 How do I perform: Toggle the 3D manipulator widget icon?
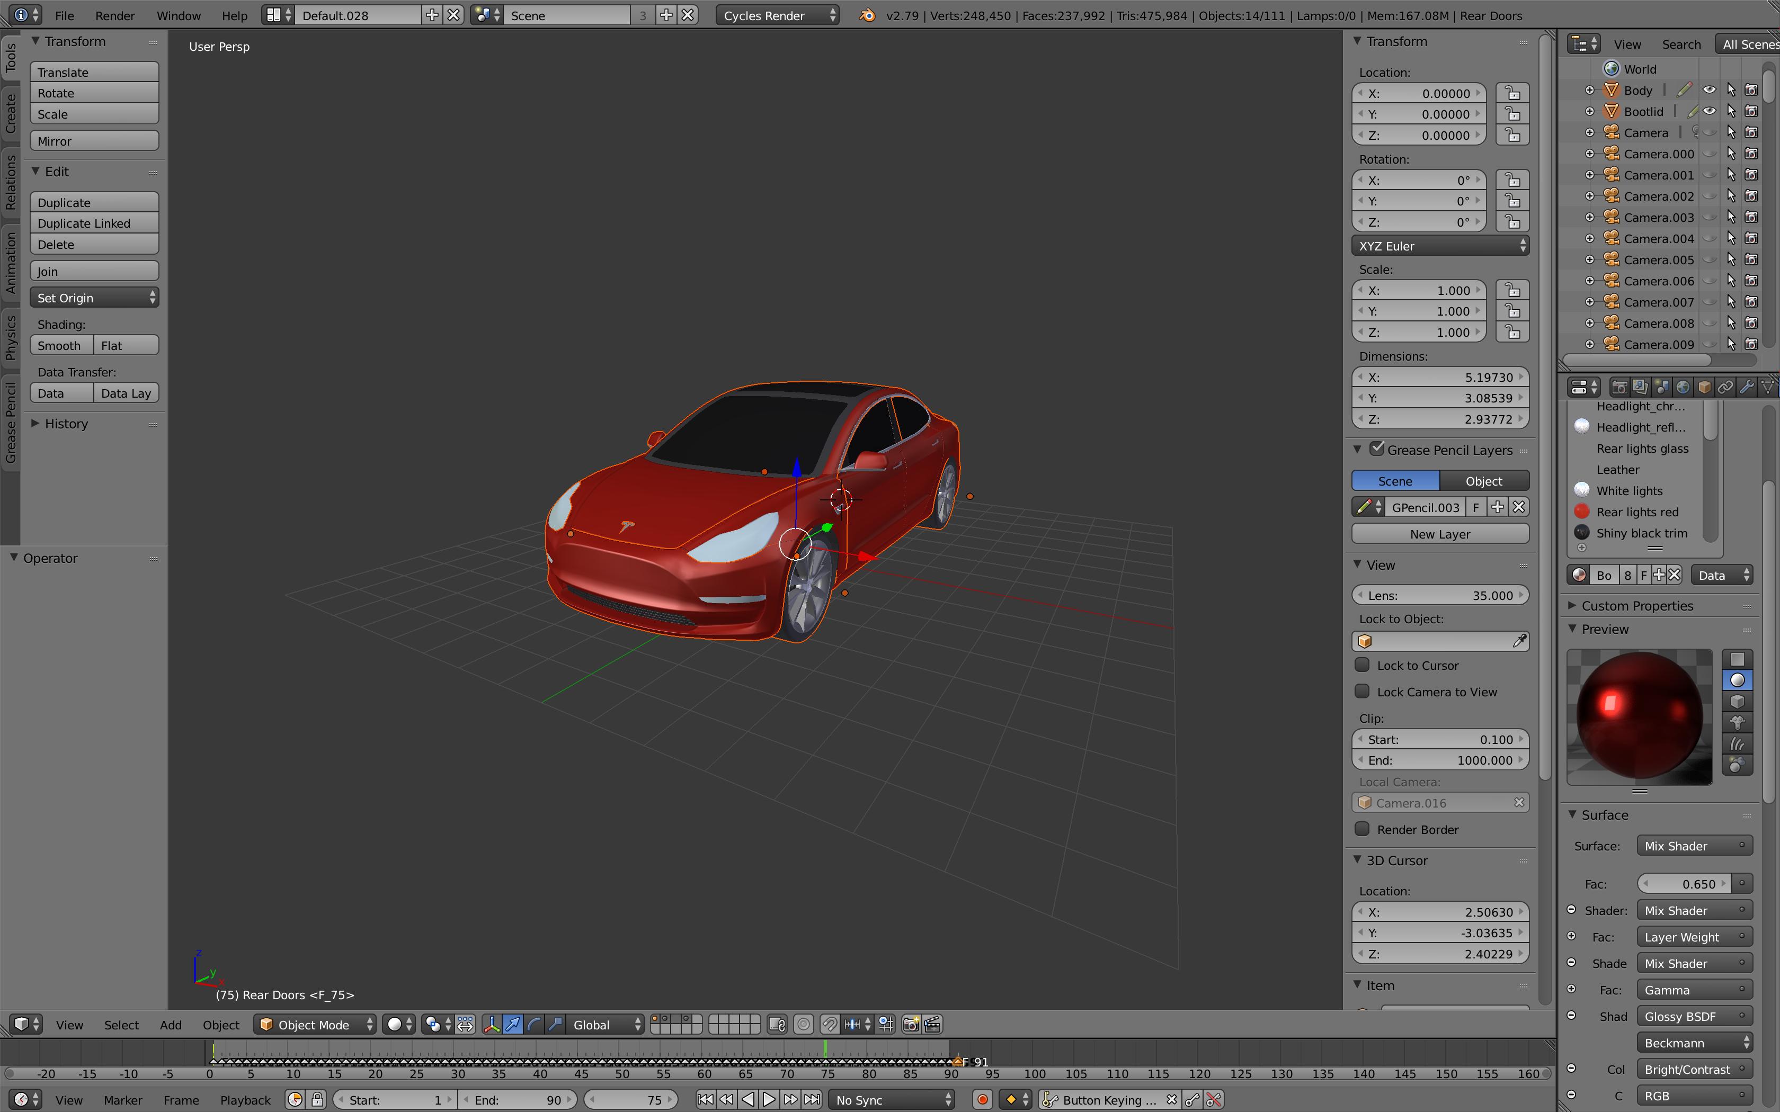click(491, 1025)
